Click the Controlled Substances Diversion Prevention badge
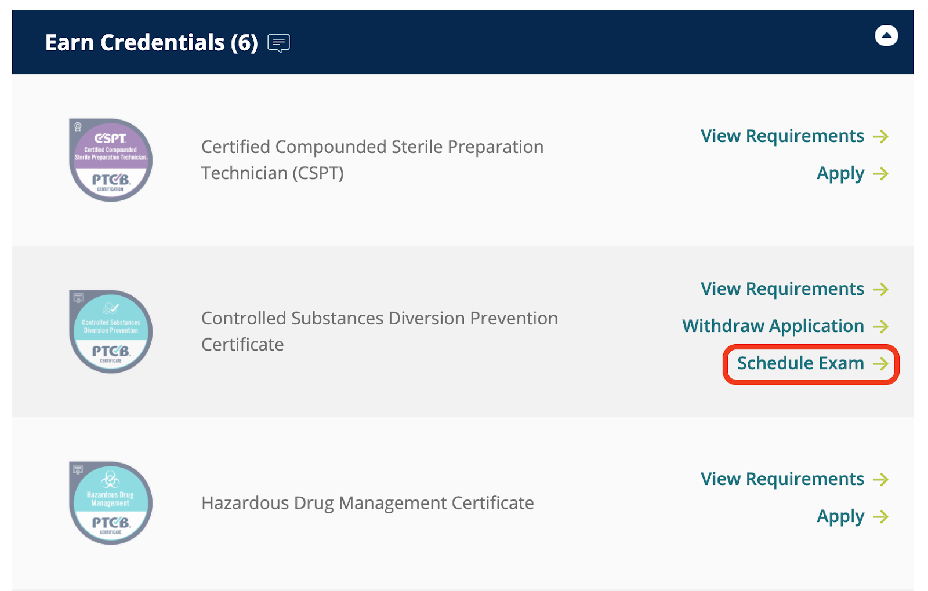Image resolution: width=928 pixels, height=591 pixels. [x=110, y=331]
